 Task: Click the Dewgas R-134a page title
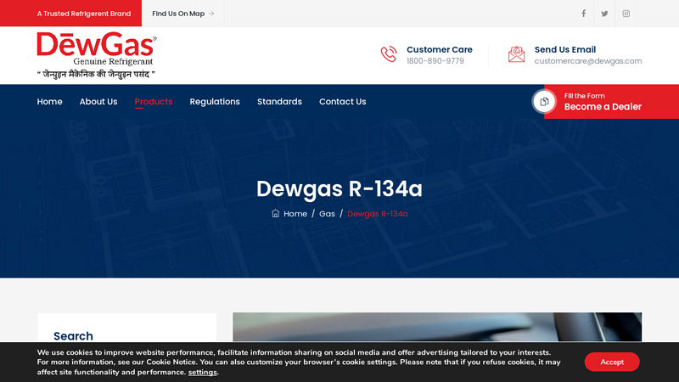(339, 188)
